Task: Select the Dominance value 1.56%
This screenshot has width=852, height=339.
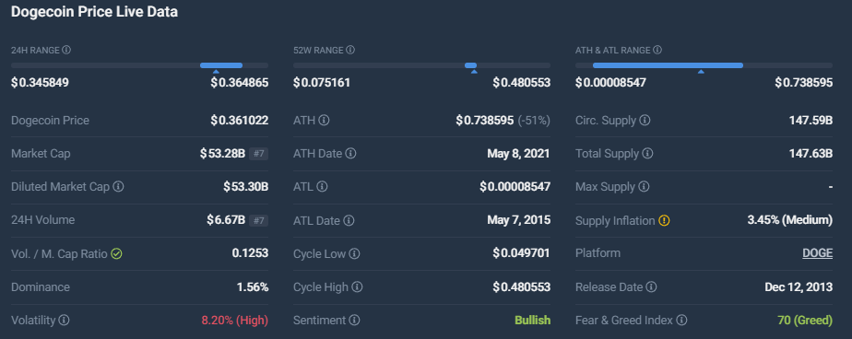Action: (253, 286)
